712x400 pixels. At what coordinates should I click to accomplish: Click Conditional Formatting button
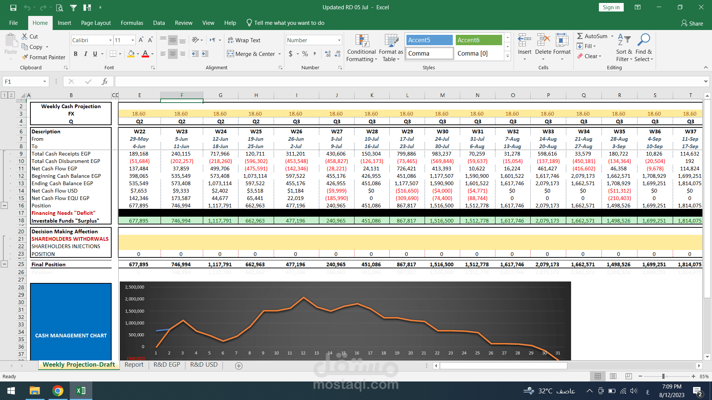click(362, 48)
